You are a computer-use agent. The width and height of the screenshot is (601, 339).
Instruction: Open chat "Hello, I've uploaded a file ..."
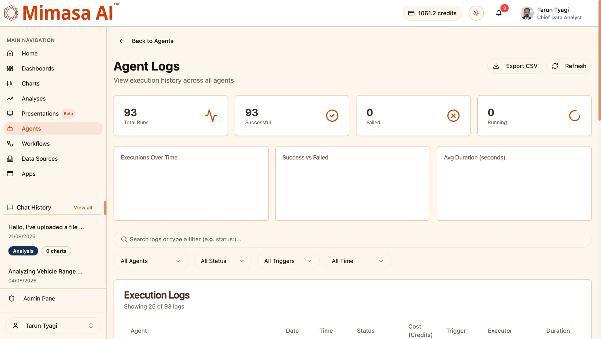point(46,227)
